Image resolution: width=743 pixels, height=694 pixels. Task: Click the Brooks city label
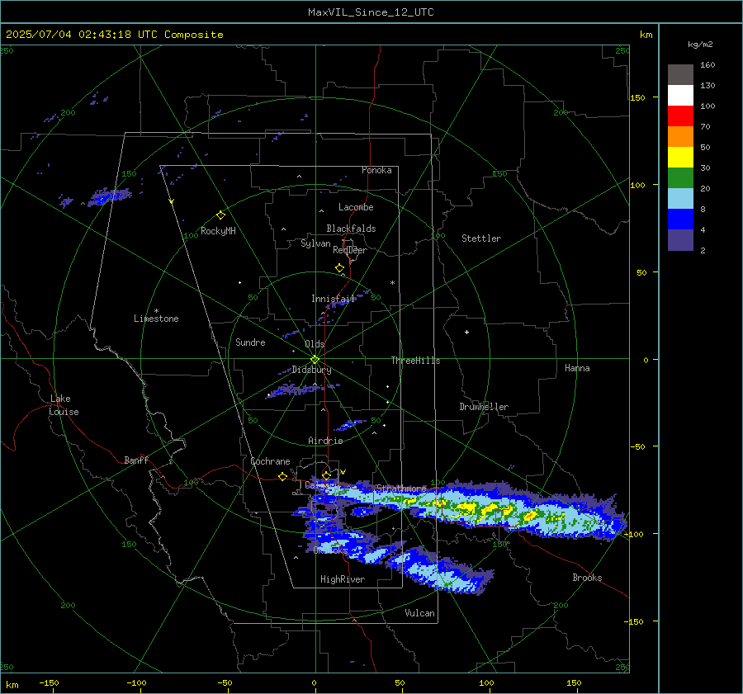tap(587, 578)
